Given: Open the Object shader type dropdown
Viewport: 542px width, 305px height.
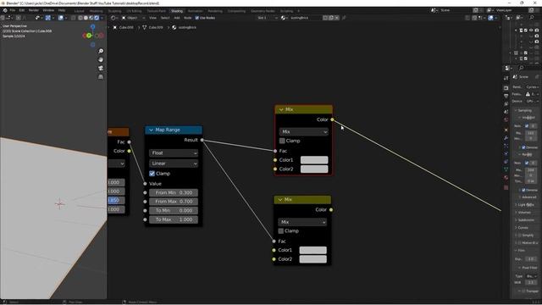Looking at the screenshot, I should coord(133,18).
